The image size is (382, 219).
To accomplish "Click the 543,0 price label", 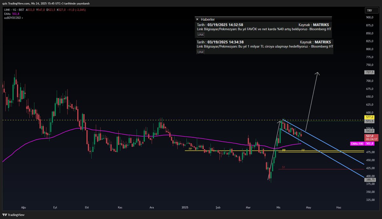I will coord(369,131).
